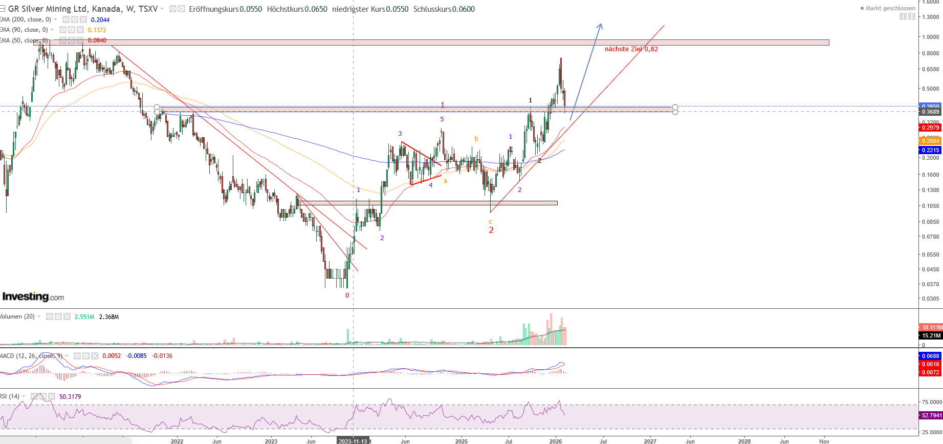This screenshot has height=444, width=943.
Task: Click the Investing.com logo link
Action: pyautogui.click(x=33, y=297)
